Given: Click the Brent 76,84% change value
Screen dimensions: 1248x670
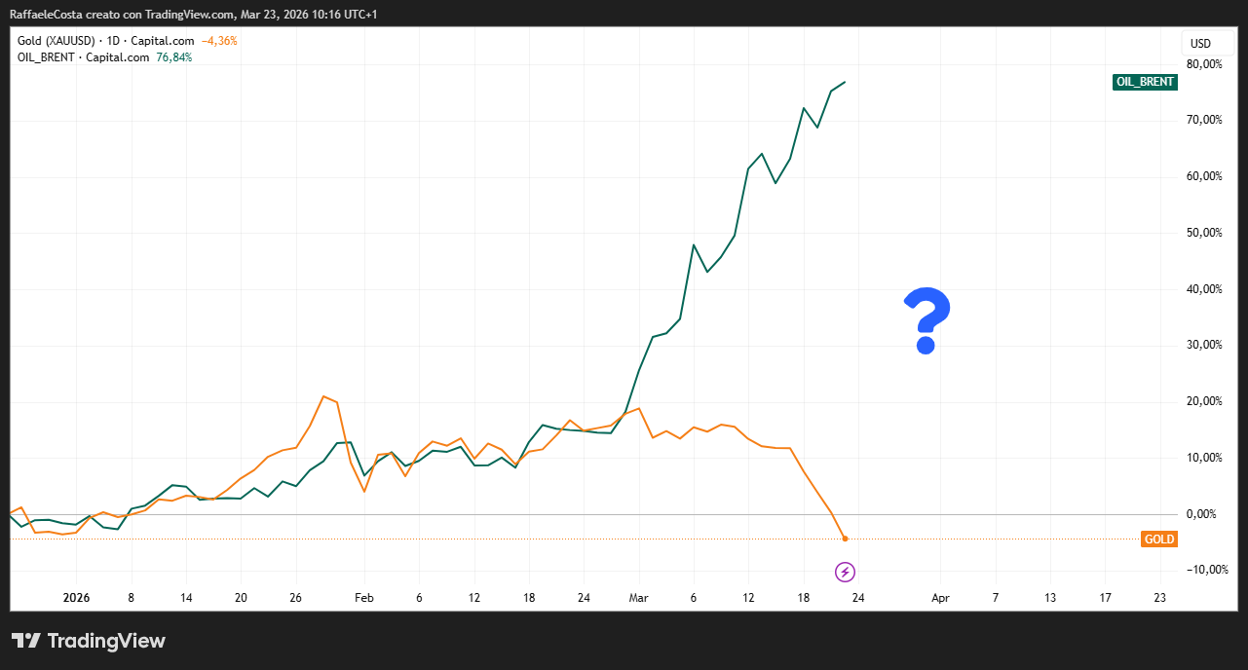Looking at the screenshot, I should pyautogui.click(x=174, y=57).
